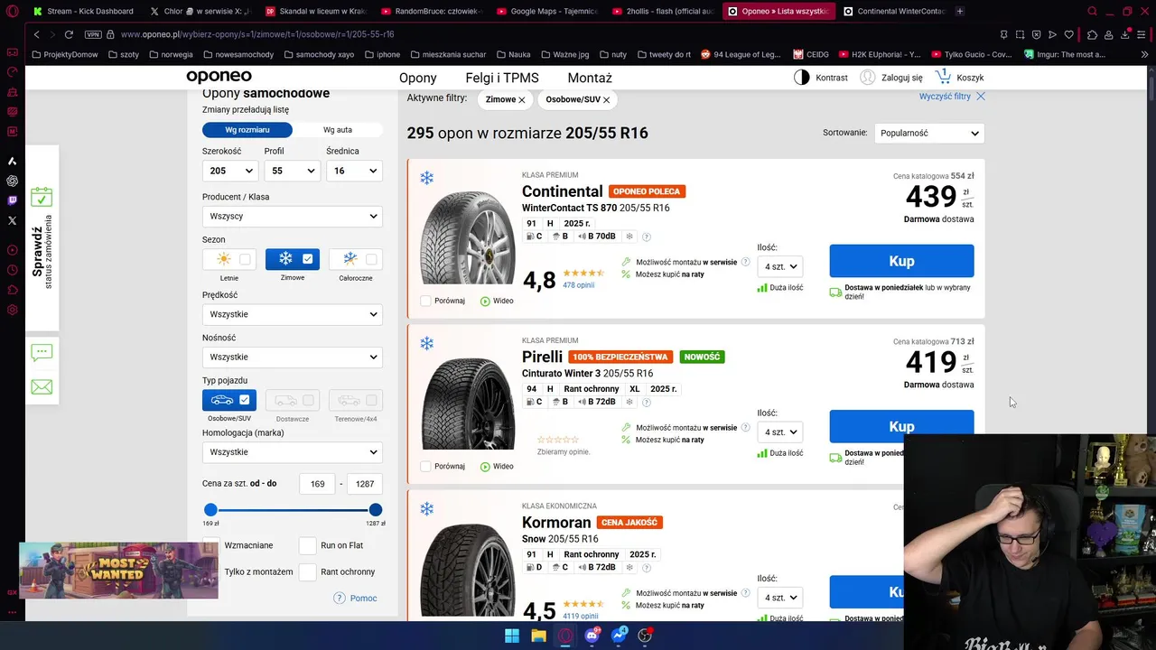Tick the Run on Flat checkbox
Screen dimensions: 1156x650
pyautogui.click(x=308, y=545)
